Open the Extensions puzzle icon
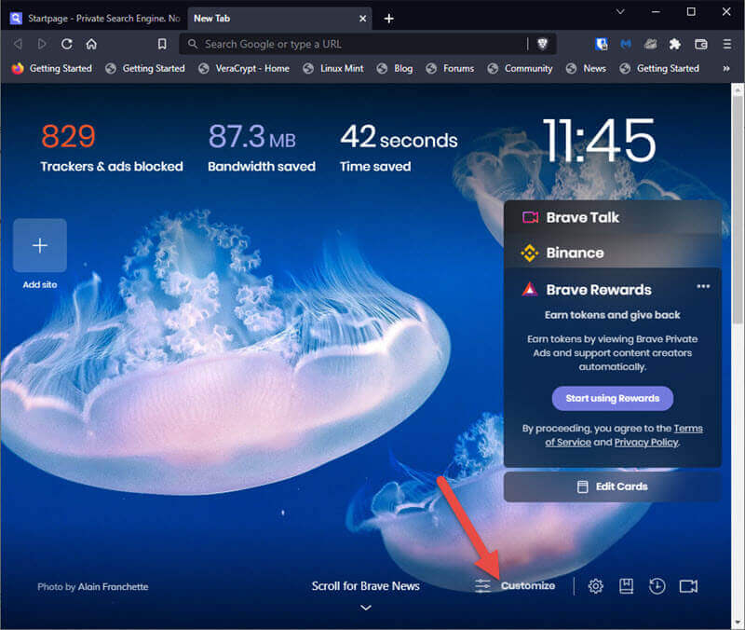The height and width of the screenshot is (630, 745). click(x=675, y=44)
